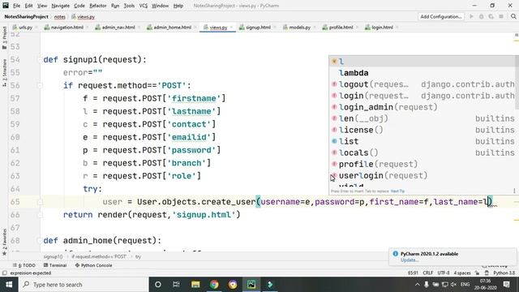
Task: Collapse the if request.method block fold
Action: pyautogui.click(x=40, y=86)
